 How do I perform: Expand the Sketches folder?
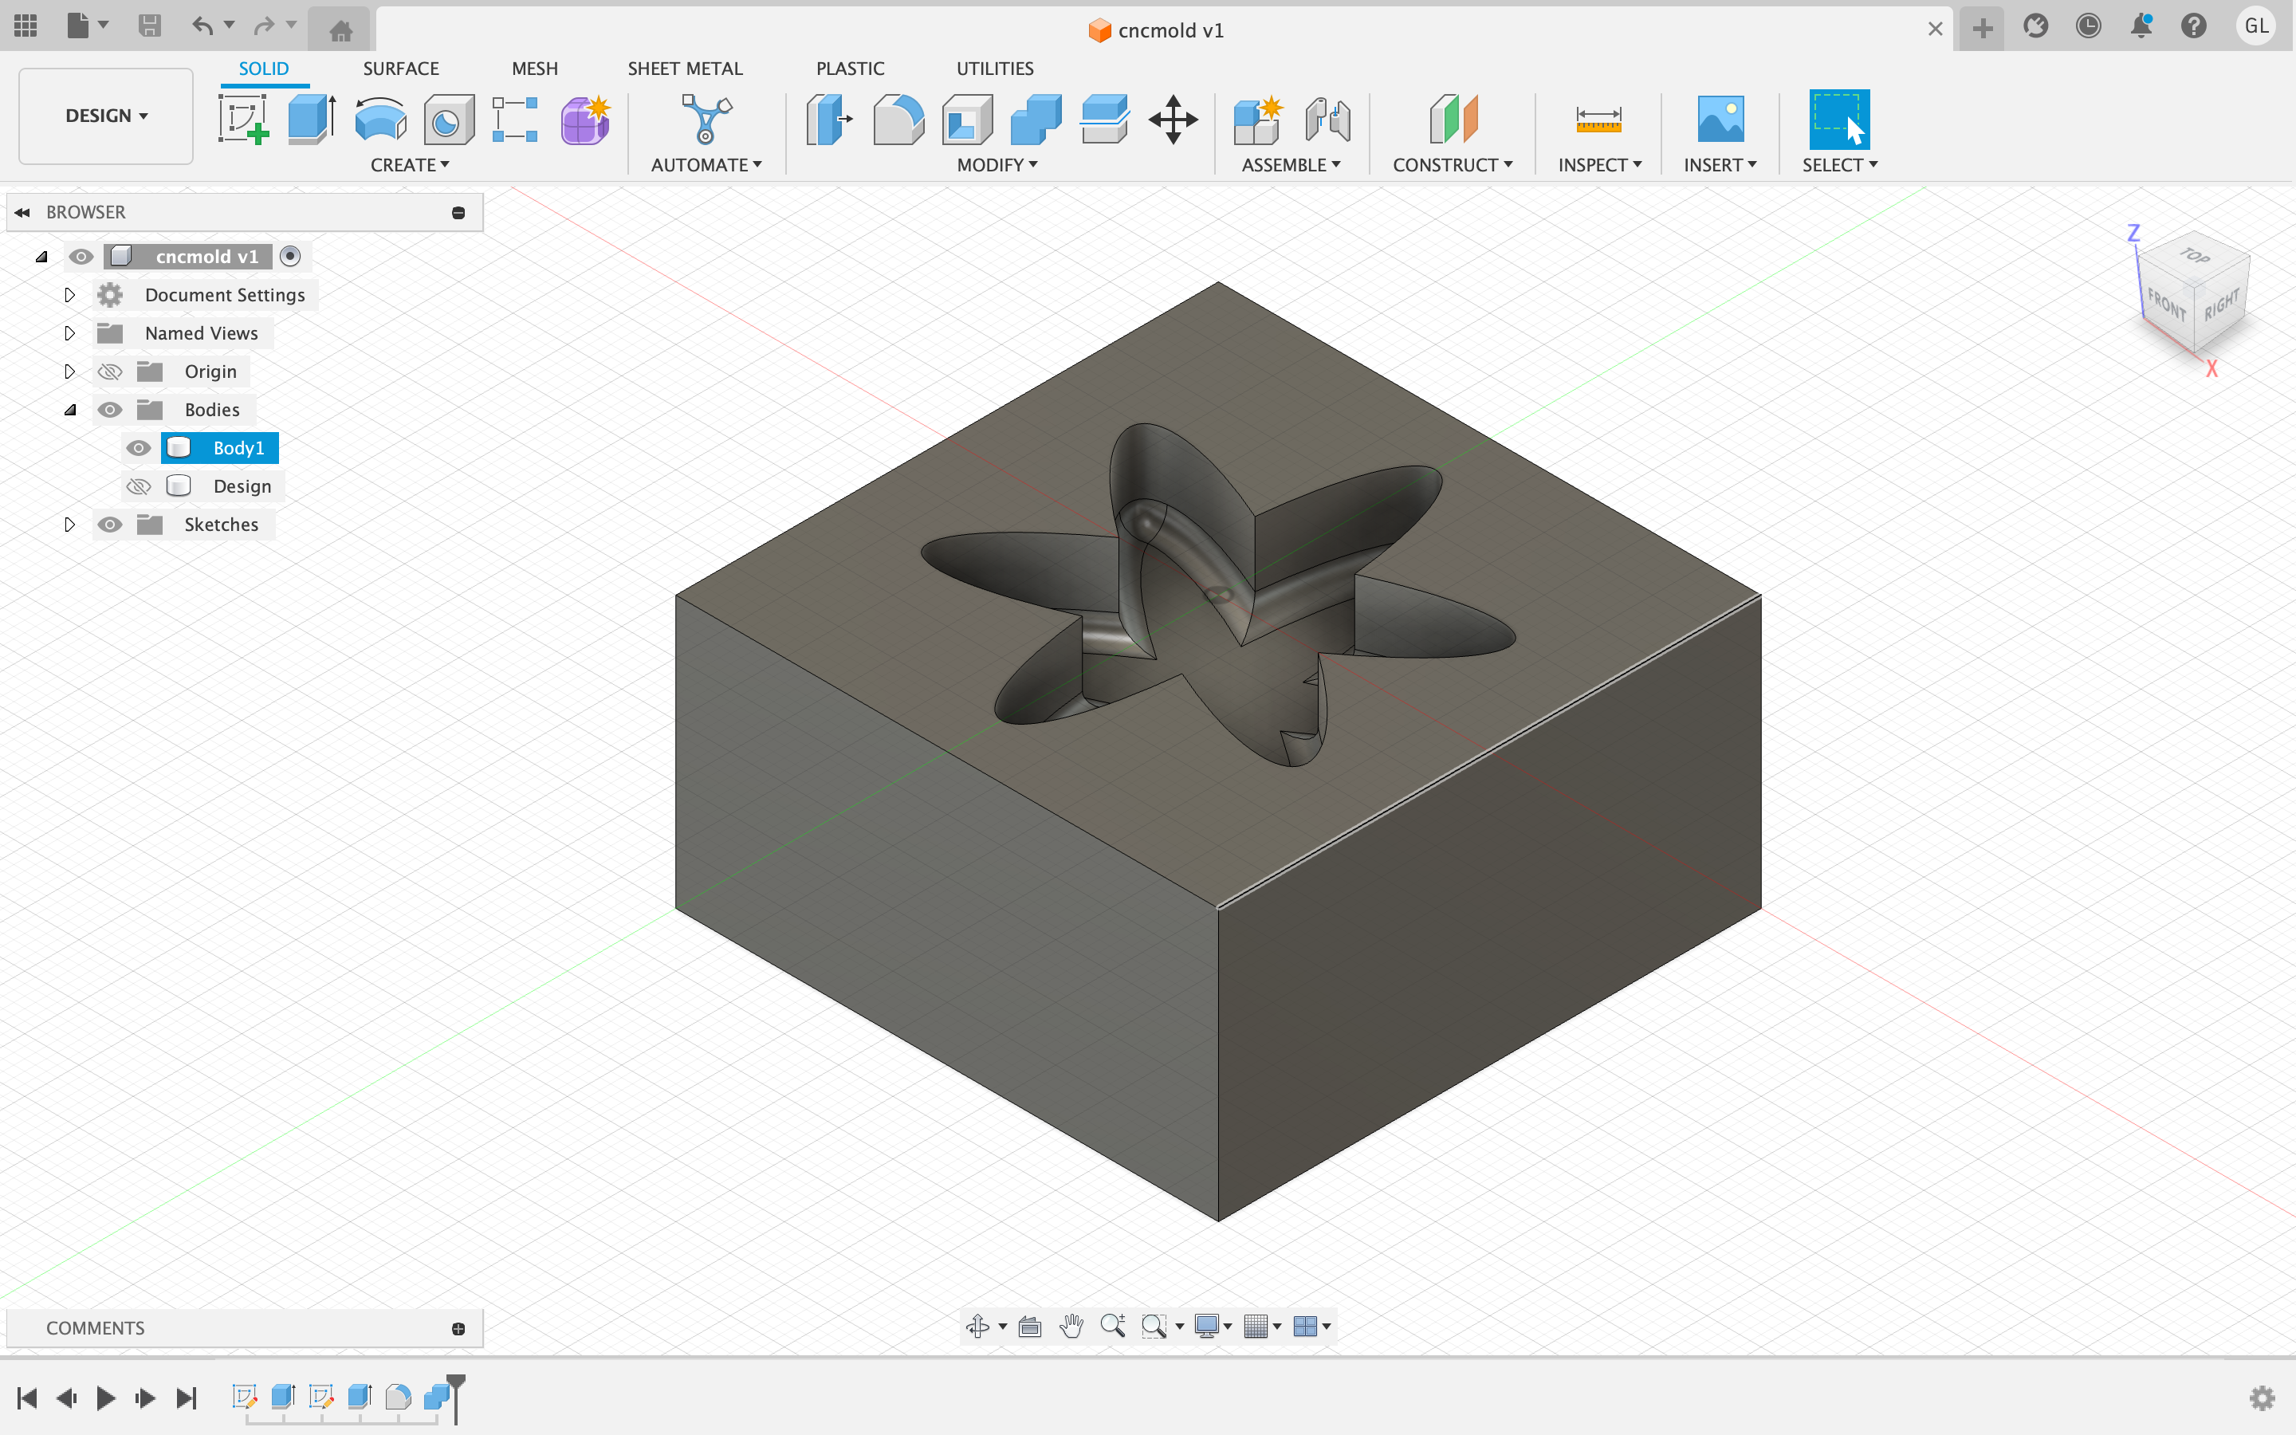pos(69,525)
